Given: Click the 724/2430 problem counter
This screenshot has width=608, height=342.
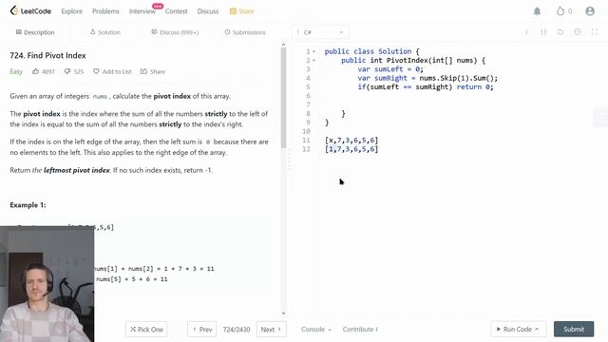Looking at the screenshot, I should pos(237,330).
